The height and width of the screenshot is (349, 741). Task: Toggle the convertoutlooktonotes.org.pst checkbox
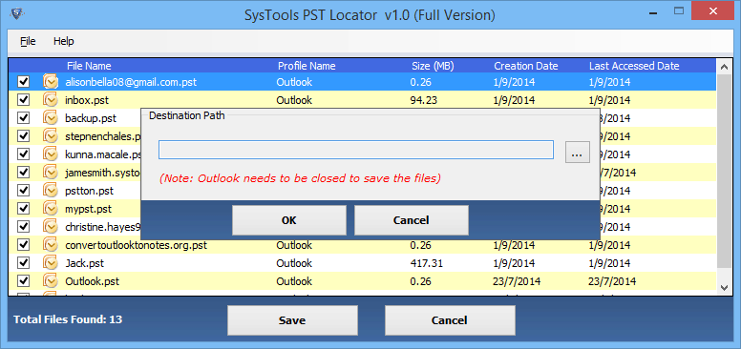[x=23, y=245]
